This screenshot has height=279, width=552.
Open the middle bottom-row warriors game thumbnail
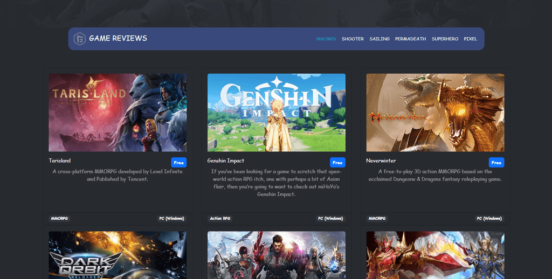coord(277,255)
